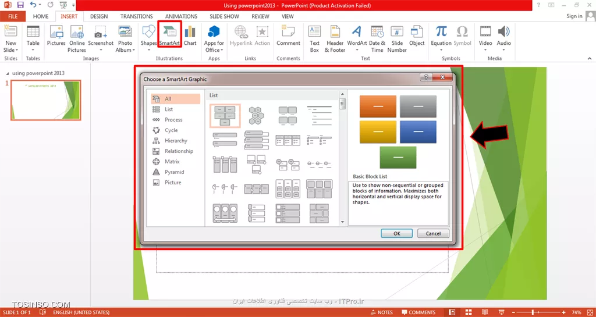The image size is (596, 317).
Task: Click the zoom in plus button
Action: pos(563,312)
